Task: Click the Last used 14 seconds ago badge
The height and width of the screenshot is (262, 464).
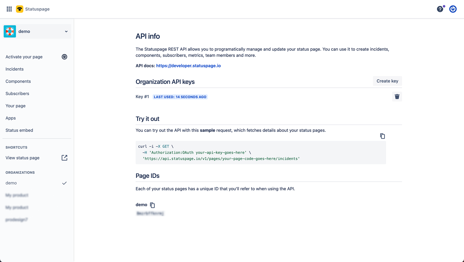Action: [x=180, y=97]
